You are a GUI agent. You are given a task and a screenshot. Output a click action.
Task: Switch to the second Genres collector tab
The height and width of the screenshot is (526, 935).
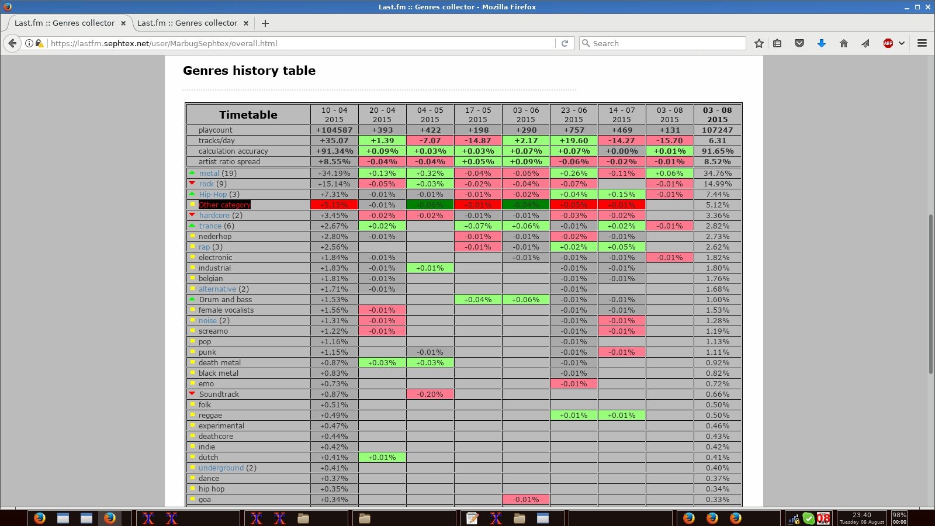pos(187,23)
